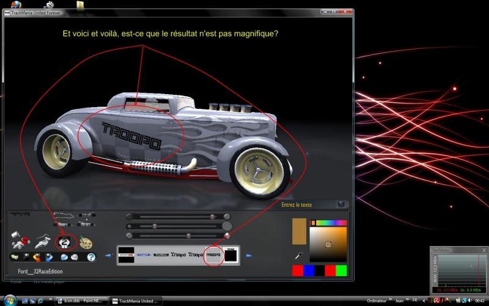Select the white car brush tool
Screen dimensions: 489x306
[43, 241]
